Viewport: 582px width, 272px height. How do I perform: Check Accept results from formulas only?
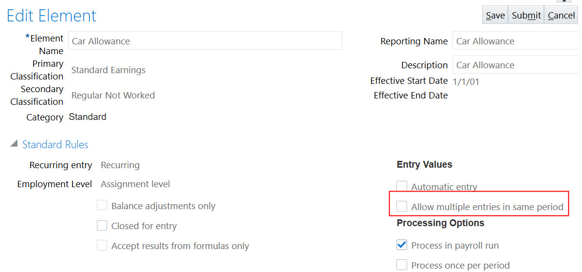102,246
